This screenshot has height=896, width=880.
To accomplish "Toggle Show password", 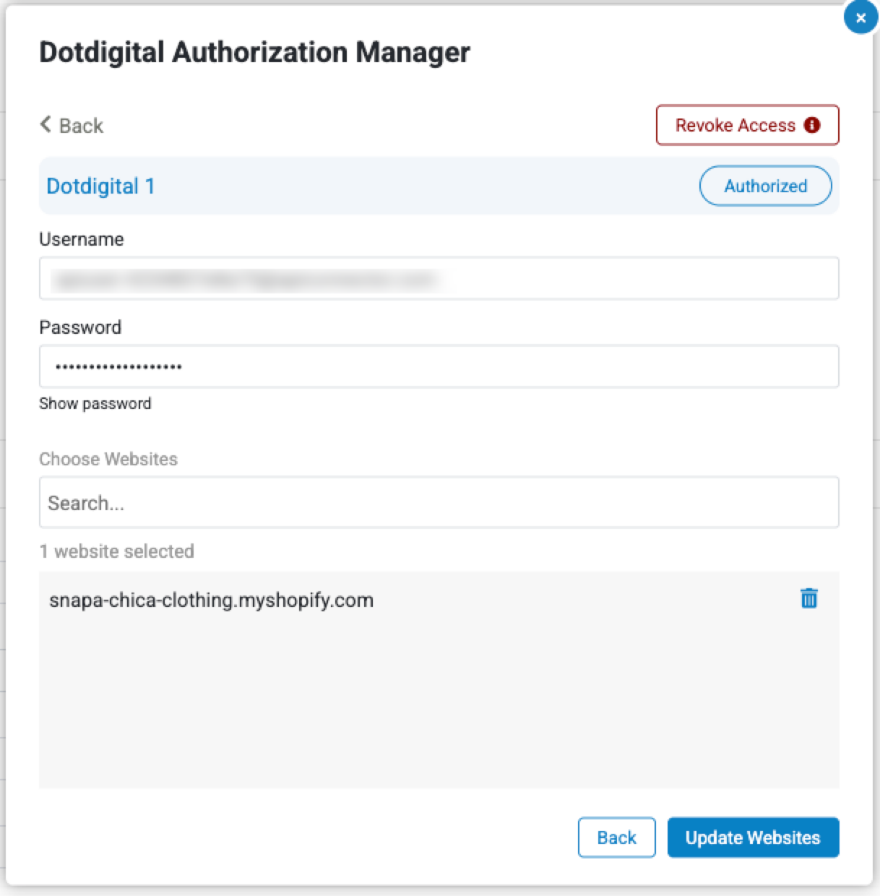I will (x=95, y=403).
